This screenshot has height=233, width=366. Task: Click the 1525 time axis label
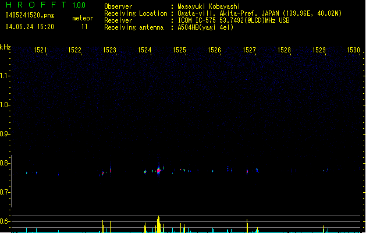tap(179, 50)
